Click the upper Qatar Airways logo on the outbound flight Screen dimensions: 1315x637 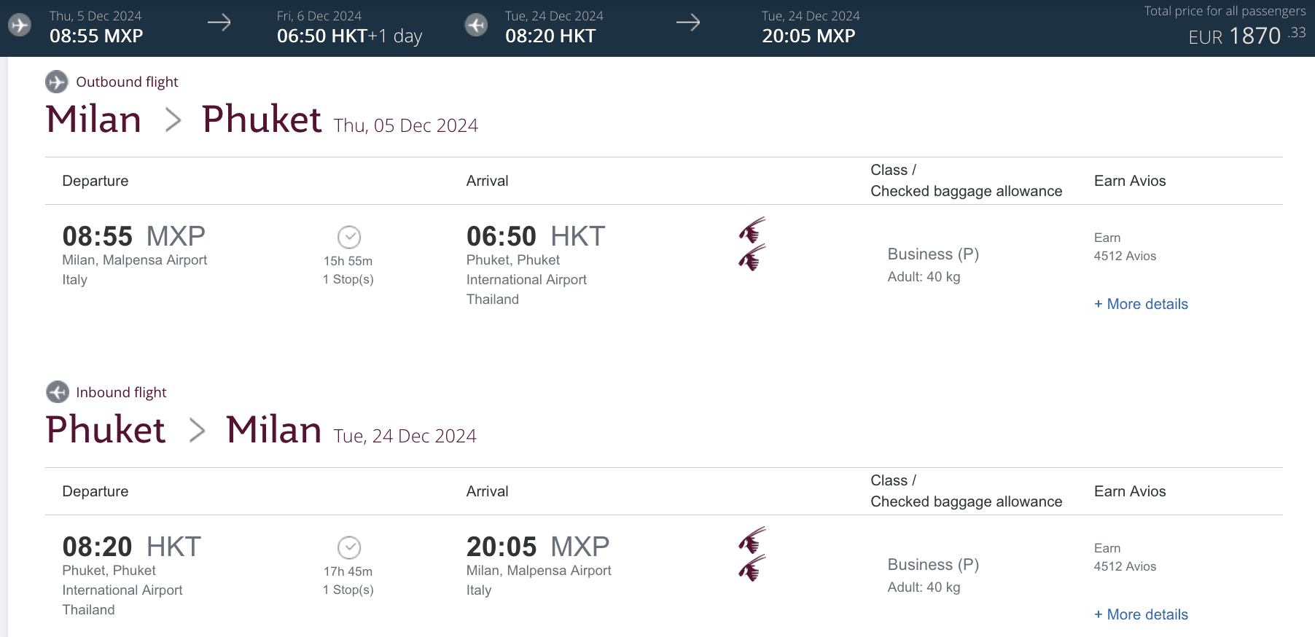(752, 230)
